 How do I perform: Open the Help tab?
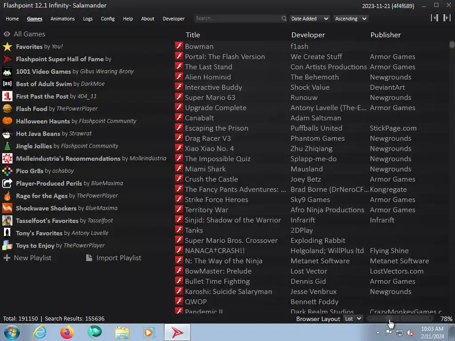pos(128,19)
